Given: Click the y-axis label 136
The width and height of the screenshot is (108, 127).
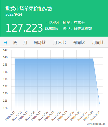Looking at the screenshot, I should tap(5, 72).
